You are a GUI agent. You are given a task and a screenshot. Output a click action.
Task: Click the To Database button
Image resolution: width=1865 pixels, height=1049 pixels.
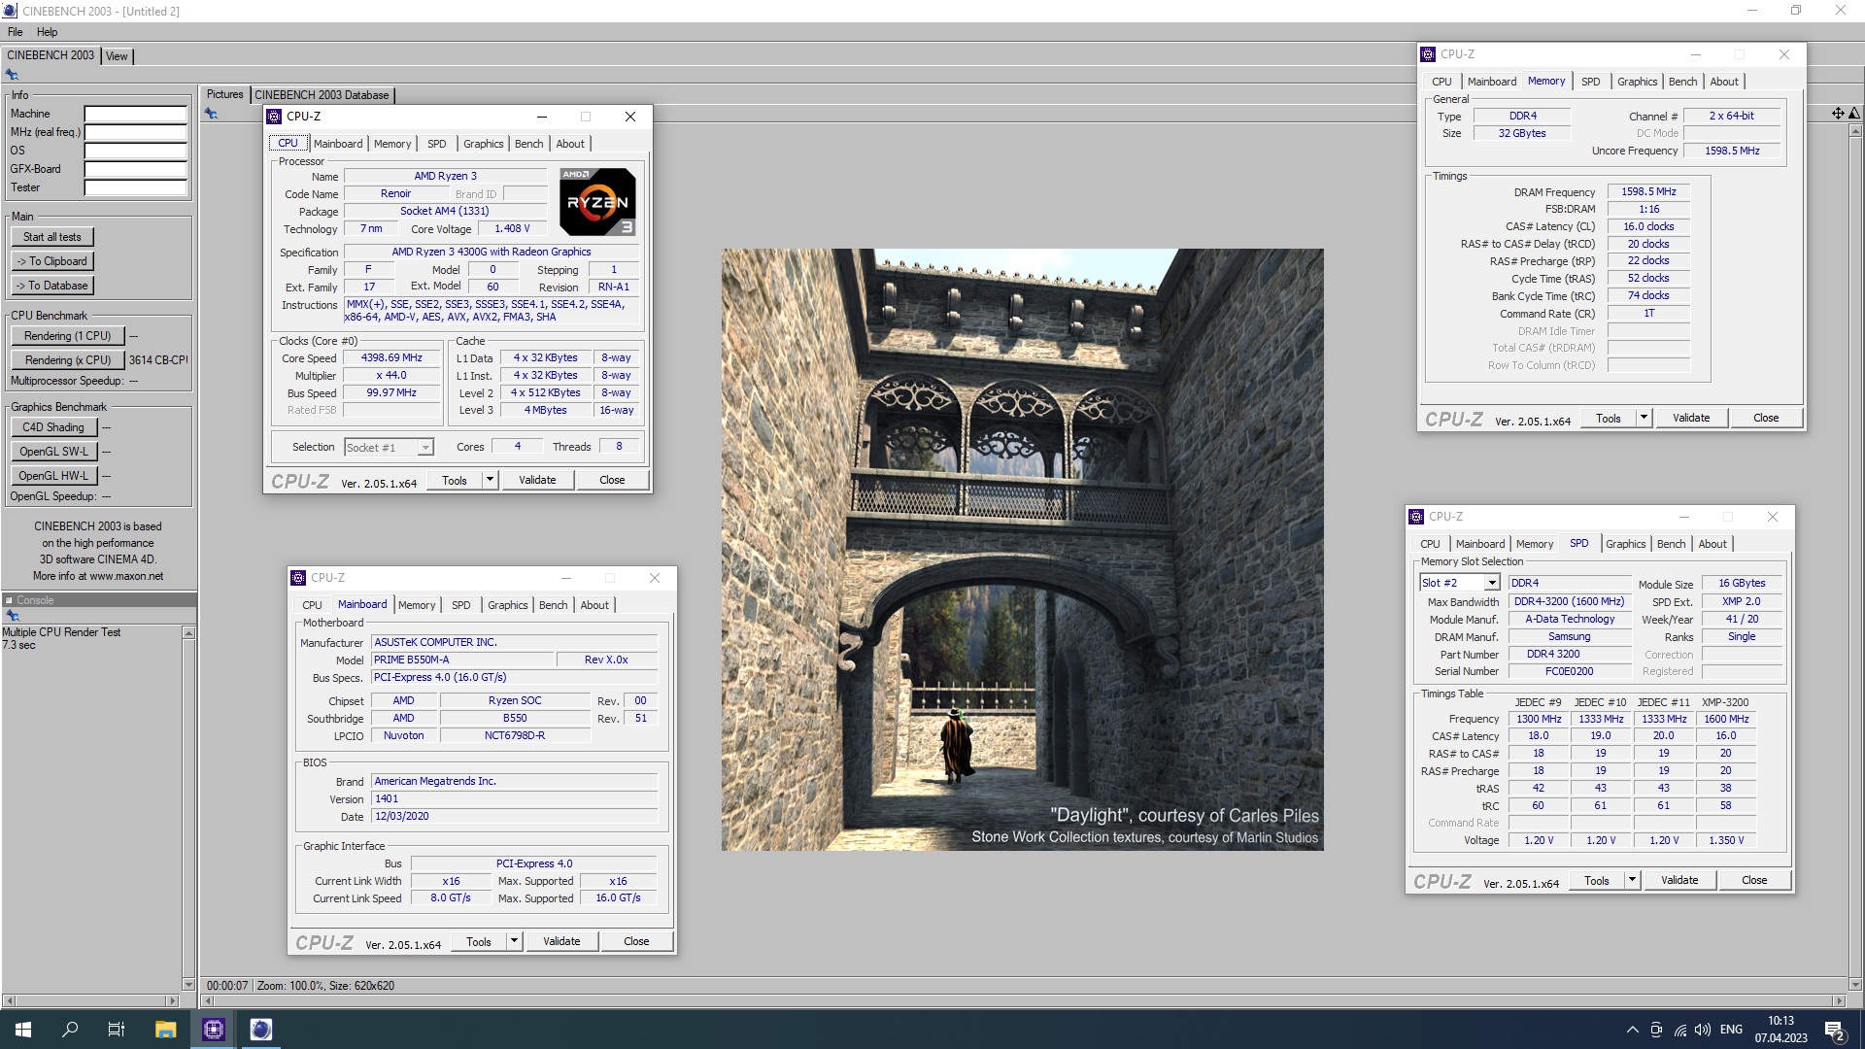[52, 286]
